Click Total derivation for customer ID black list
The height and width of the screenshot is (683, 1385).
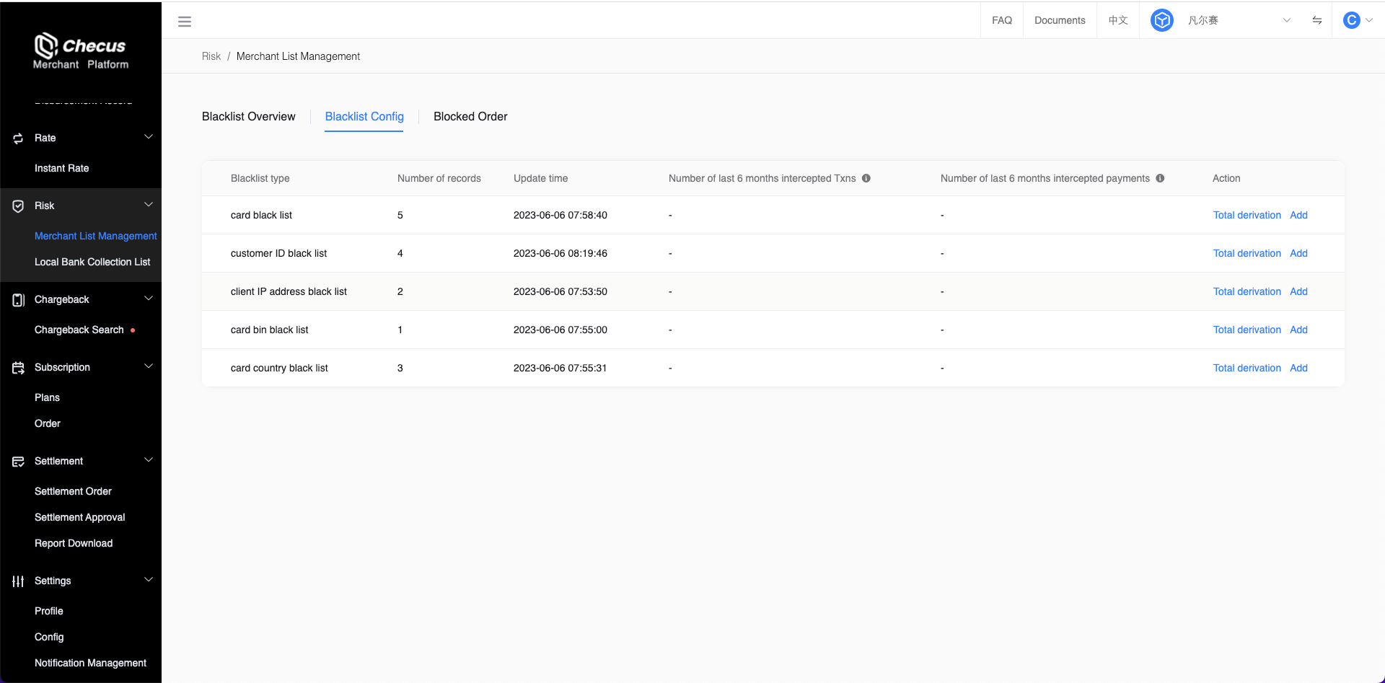pyautogui.click(x=1246, y=253)
